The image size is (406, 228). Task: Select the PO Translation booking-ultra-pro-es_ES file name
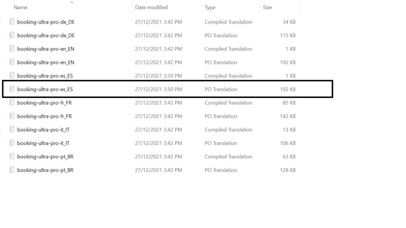click(45, 89)
